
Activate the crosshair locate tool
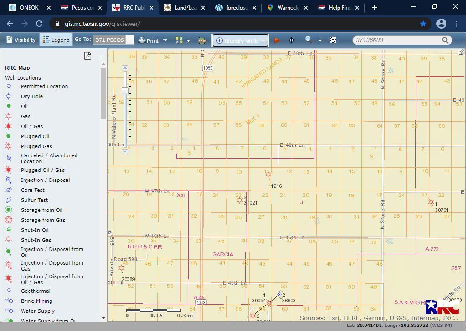[x=291, y=40]
